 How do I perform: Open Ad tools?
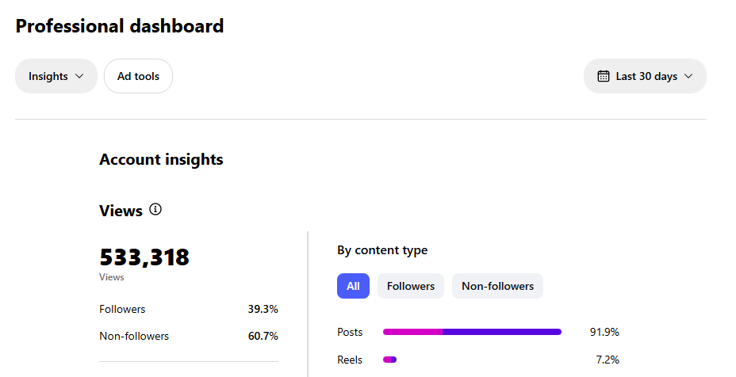[x=138, y=76]
